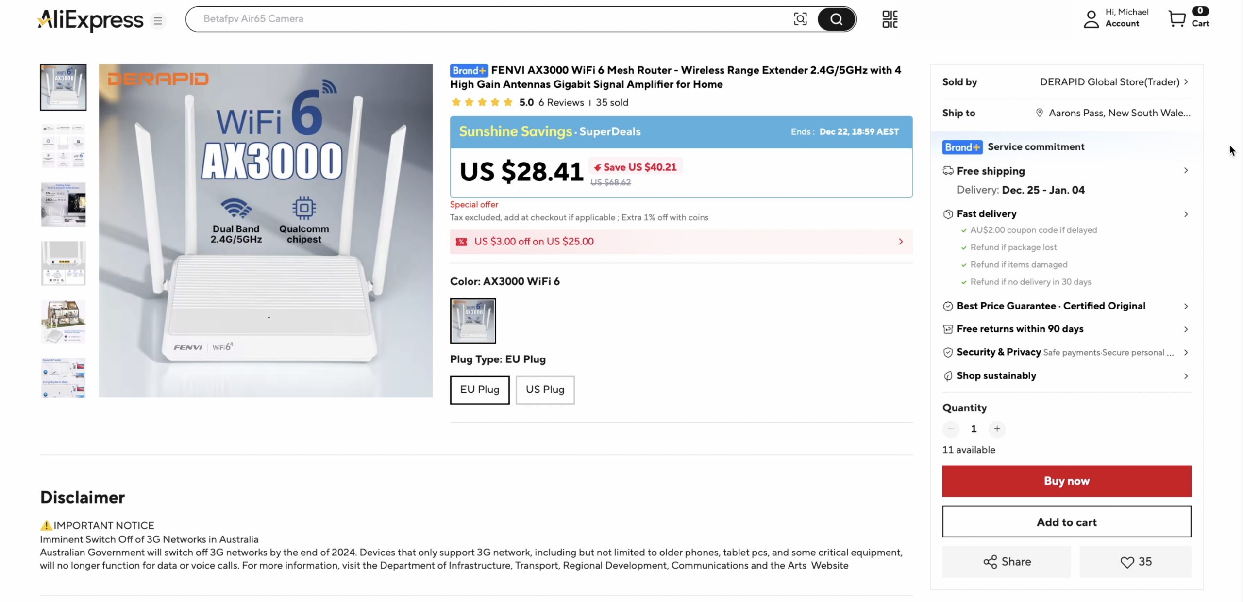The image size is (1243, 602).
Task: Open the categories hamburger menu icon
Action: (x=158, y=21)
